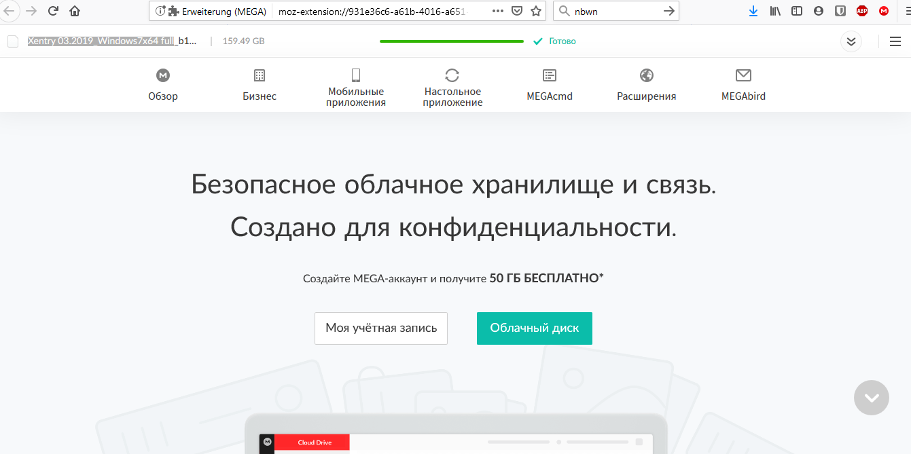Click the browser Forward arrow
Screen dimensions: 911x454
(x=31, y=11)
